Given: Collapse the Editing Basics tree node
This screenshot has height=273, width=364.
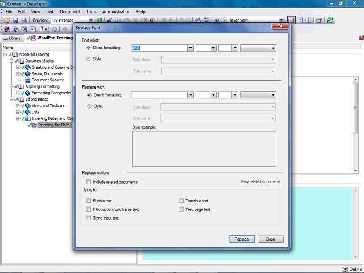Looking at the screenshot, I should point(11,99).
